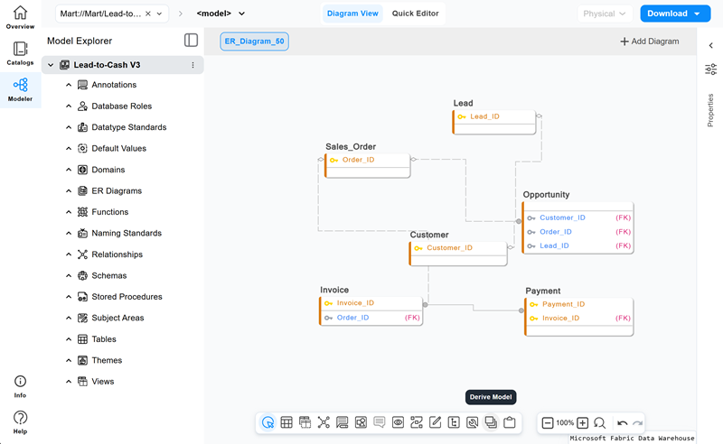Expand the Relationships tree node
The height and width of the screenshot is (444, 723).
pyautogui.click(x=69, y=254)
